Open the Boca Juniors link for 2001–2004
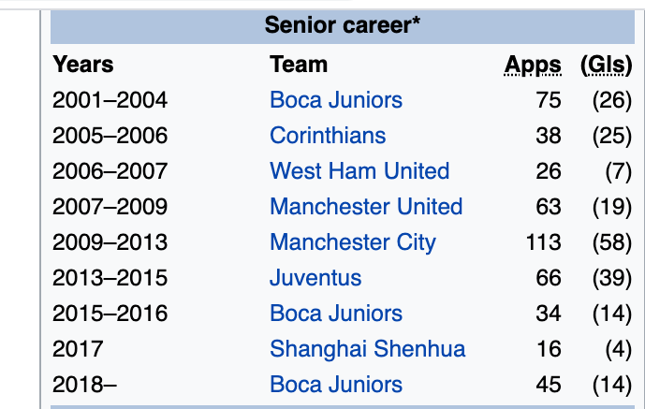This screenshot has height=409, width=645. pos(336,100)
